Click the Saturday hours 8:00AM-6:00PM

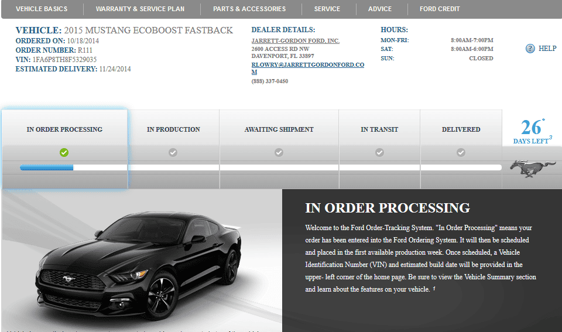click(x=472, y=49)
